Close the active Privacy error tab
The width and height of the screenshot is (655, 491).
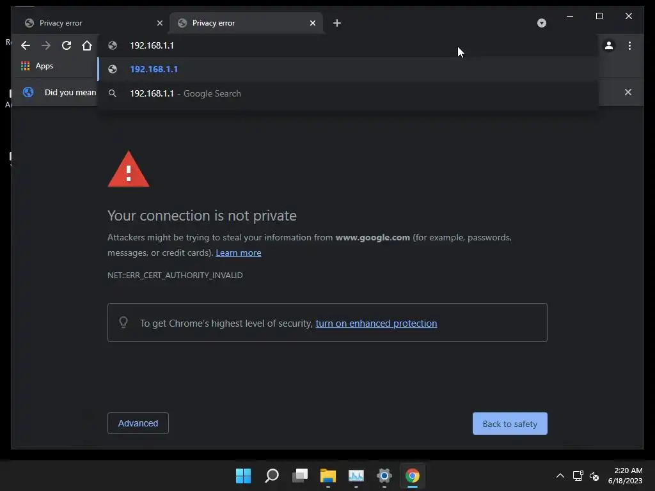[312, 23]
